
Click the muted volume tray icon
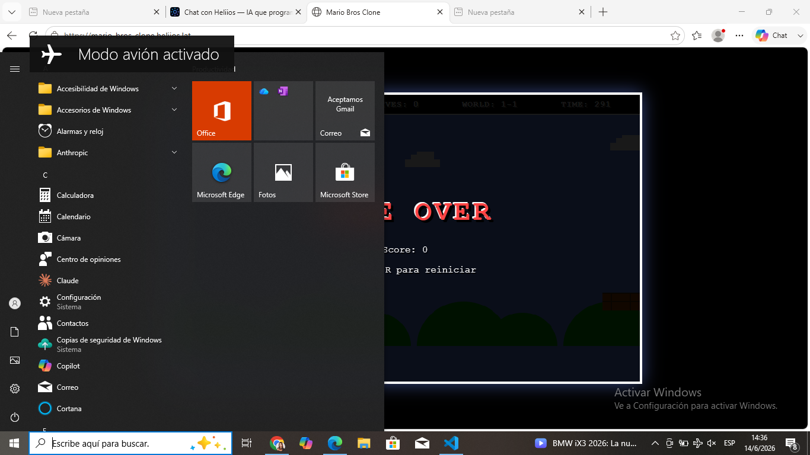[x=712, y=443]
